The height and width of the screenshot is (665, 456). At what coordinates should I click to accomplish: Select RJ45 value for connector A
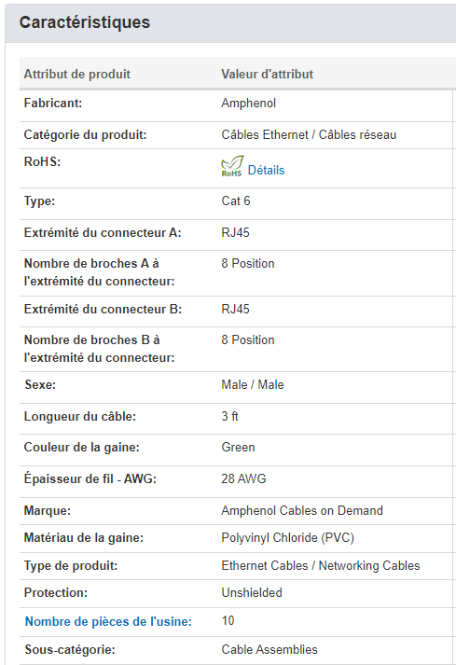coord(235,232)
